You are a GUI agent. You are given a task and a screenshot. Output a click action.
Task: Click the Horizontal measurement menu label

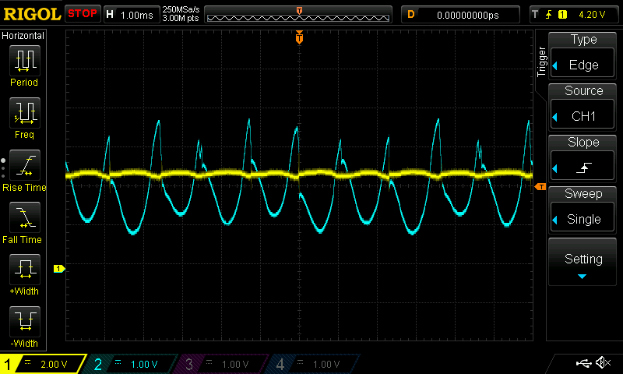[x=23, y=36]
